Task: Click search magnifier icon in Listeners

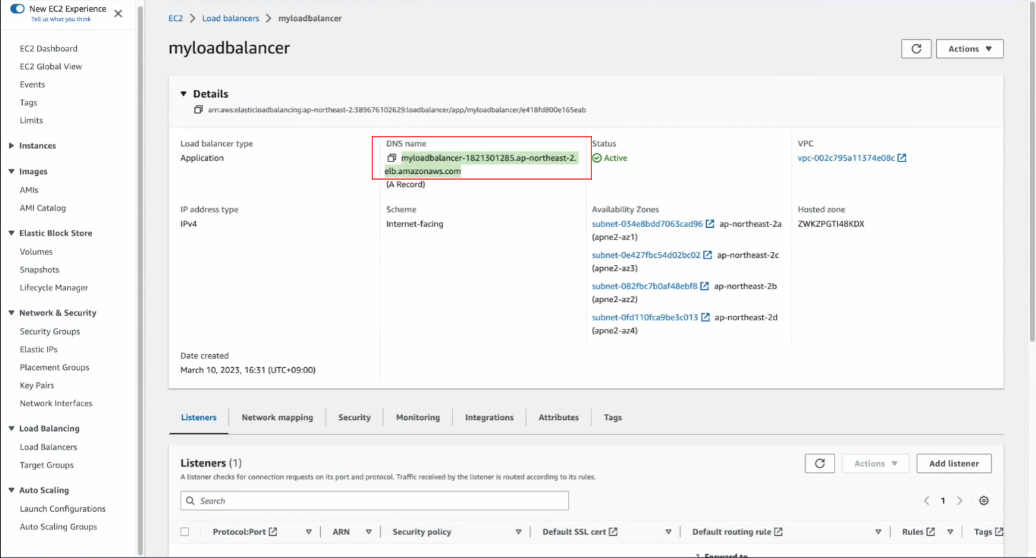Action: coord(190,501)
